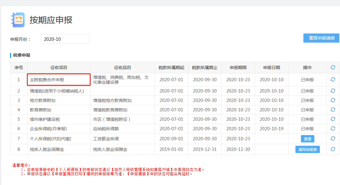340x185 pixels.
Task: Click 增值税、消费税、附加税 品目 cell
Action: click(122, 80)
